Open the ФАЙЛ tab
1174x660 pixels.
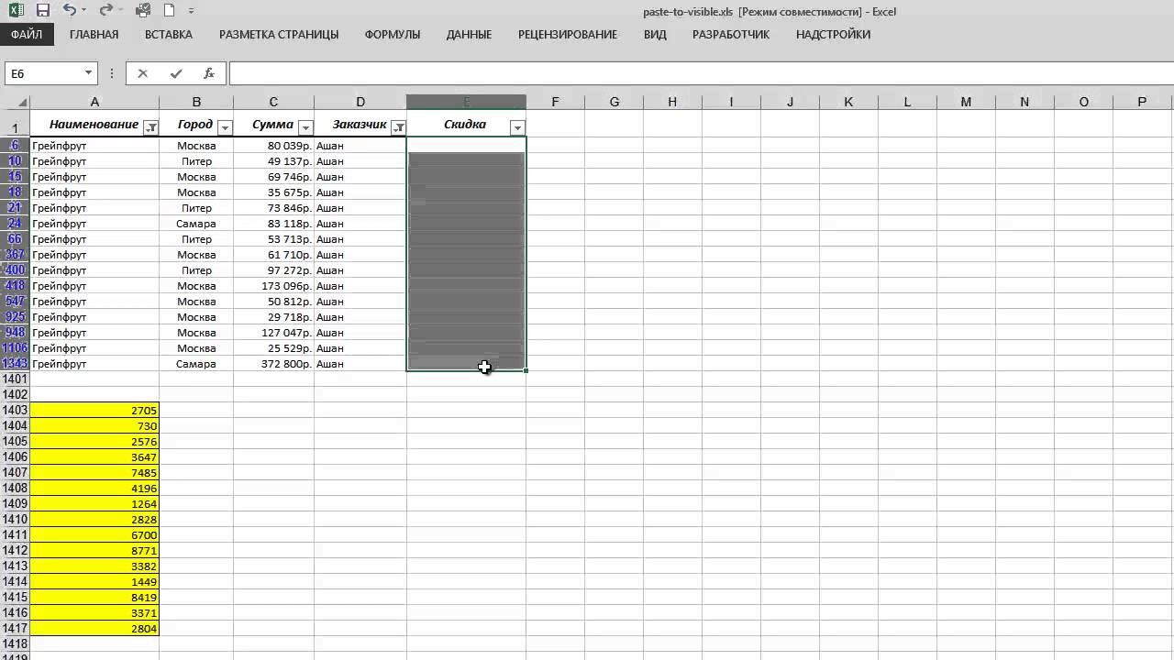coord(27,35)
